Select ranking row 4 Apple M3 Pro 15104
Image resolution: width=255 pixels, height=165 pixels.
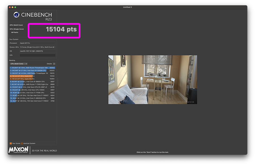(32, 76)
